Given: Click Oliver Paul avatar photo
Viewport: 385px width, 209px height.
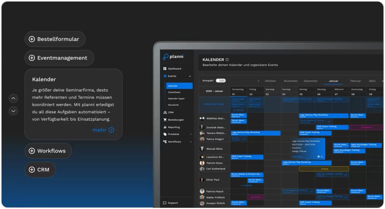Looking at the screenshot, I should [x=202, y=180].
